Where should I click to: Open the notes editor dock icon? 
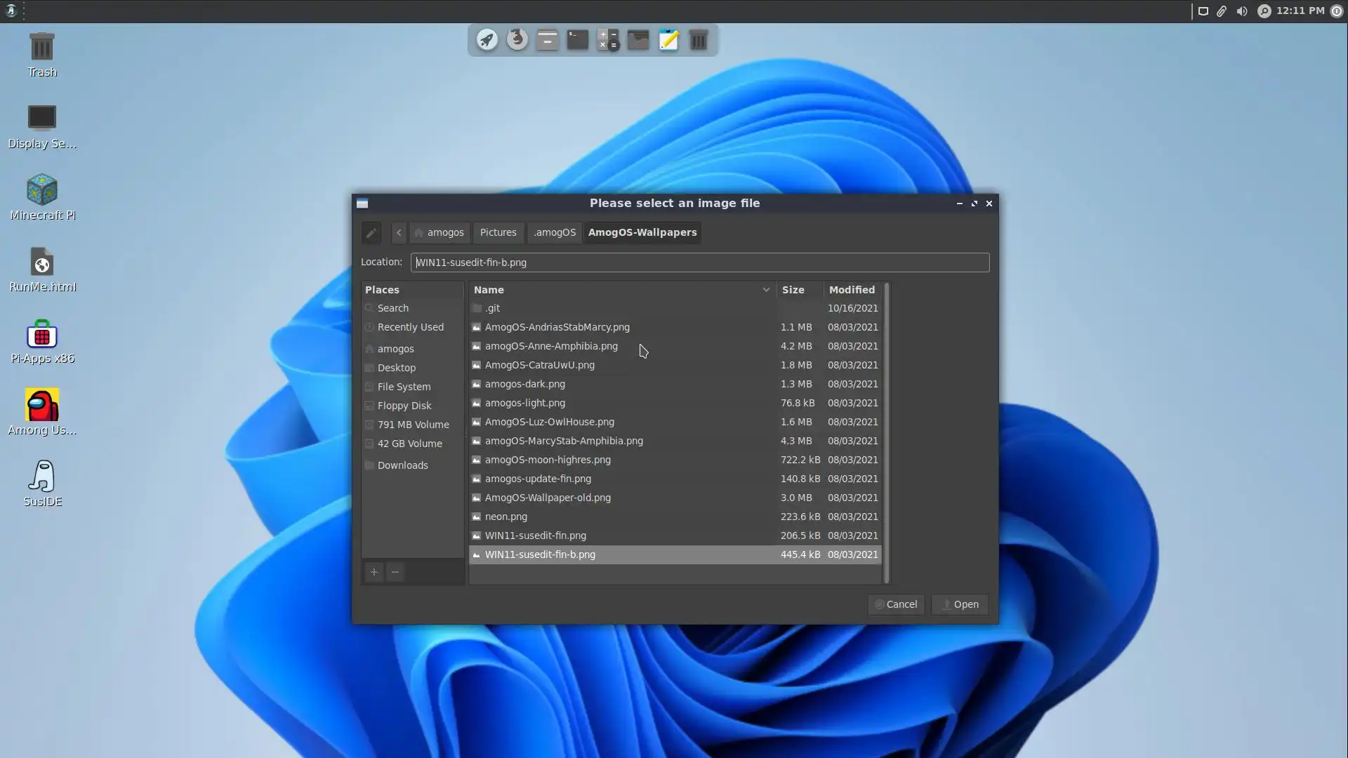(x=668, y=40)
